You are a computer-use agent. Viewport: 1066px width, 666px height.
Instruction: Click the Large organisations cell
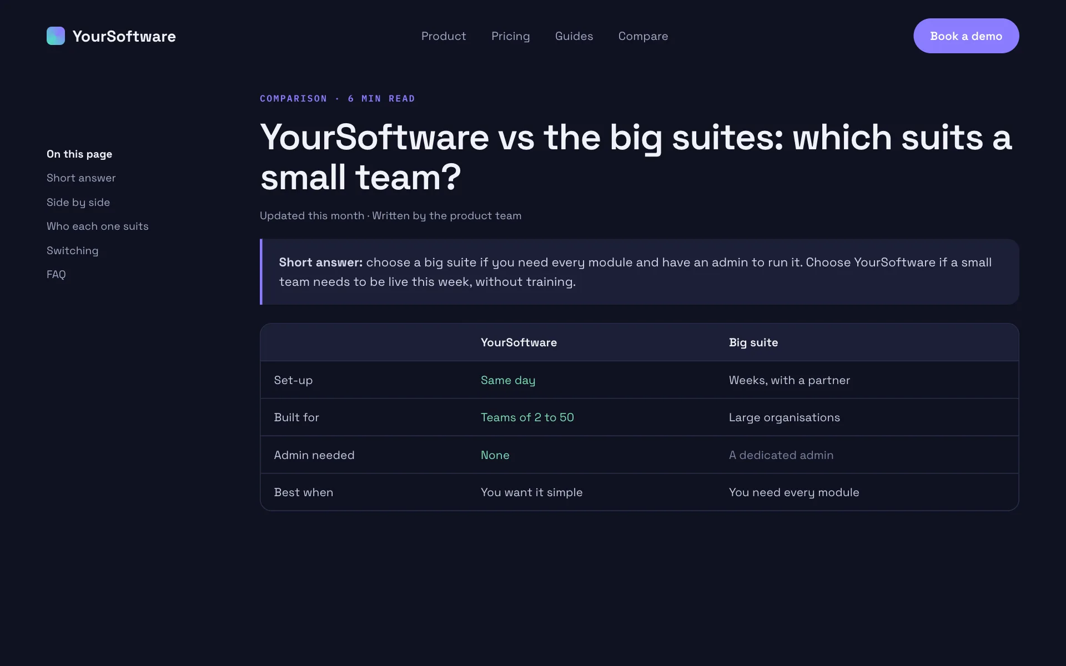point(784,417)
